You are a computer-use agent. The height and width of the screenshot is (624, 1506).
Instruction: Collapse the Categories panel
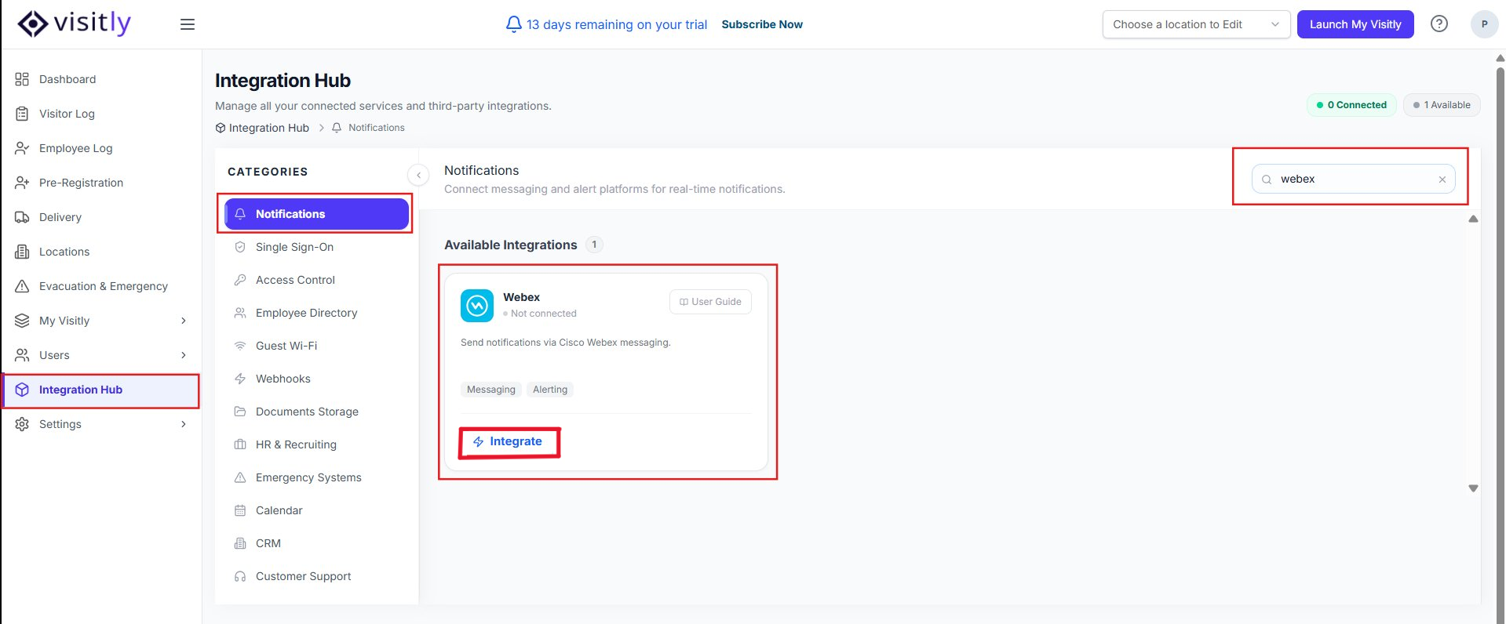[x=418, y=175]
